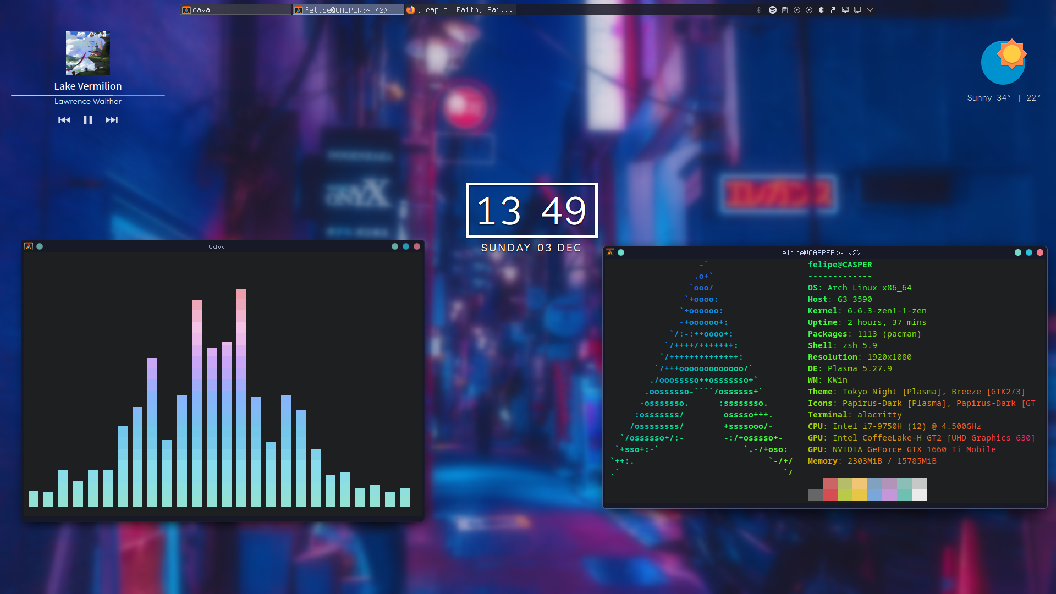The width and height of the screenshot is (1056, 594).
Task: Skip to previous track in media widget
Action: pos(64,120)
